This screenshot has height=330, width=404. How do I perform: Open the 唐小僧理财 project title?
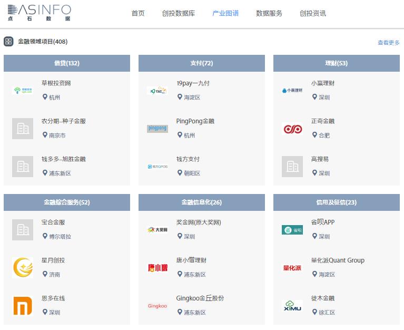[191, 260]
